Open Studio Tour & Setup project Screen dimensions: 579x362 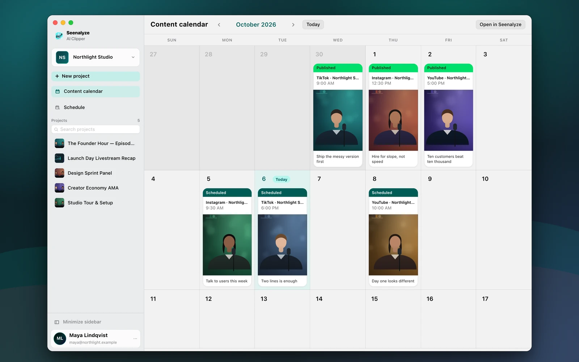pos(96,203)
